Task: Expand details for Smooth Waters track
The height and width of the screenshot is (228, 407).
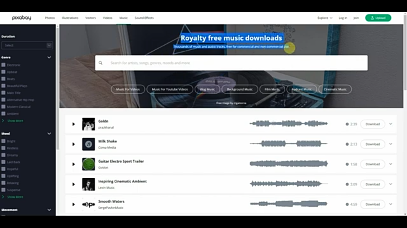Action: [x=391, y=204]
